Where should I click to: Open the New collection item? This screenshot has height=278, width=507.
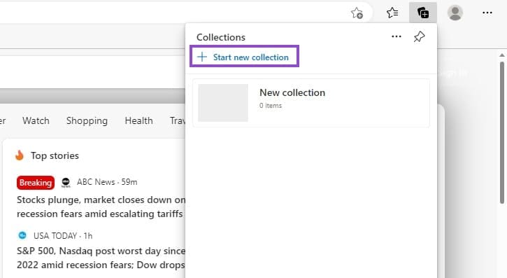point(311,103)
